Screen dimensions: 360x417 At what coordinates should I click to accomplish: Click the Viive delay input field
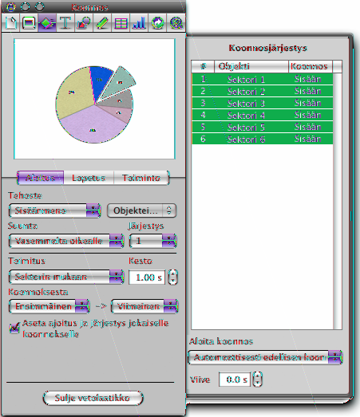tap(235, 380)
